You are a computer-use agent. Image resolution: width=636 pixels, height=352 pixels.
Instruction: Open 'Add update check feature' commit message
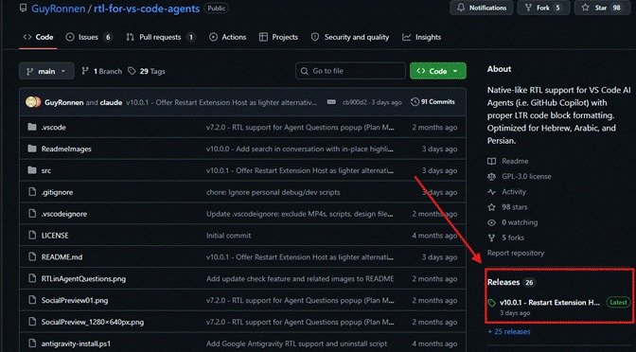click(300, 279)
